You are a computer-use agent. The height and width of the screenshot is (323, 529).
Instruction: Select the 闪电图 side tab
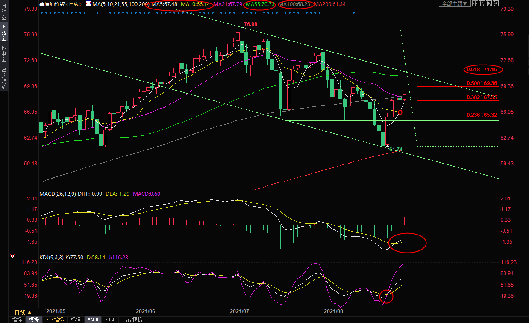[4, 53]
